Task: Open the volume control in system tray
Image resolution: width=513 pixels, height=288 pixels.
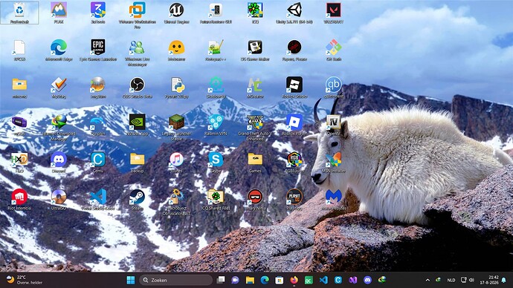Action: click(x=471, y=280)
